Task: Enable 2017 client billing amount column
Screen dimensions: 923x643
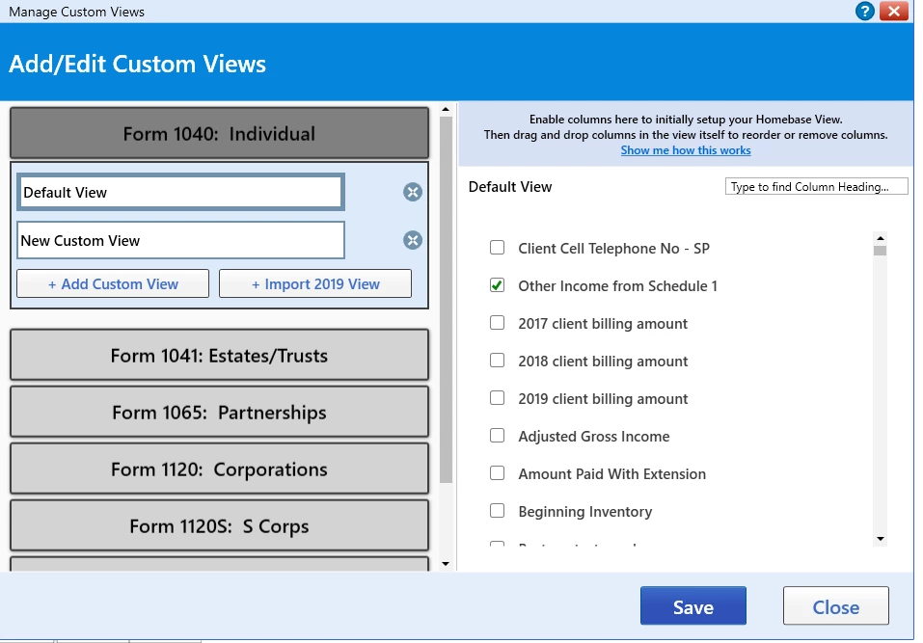Action: pyautogui.click(x=498, y=322)
